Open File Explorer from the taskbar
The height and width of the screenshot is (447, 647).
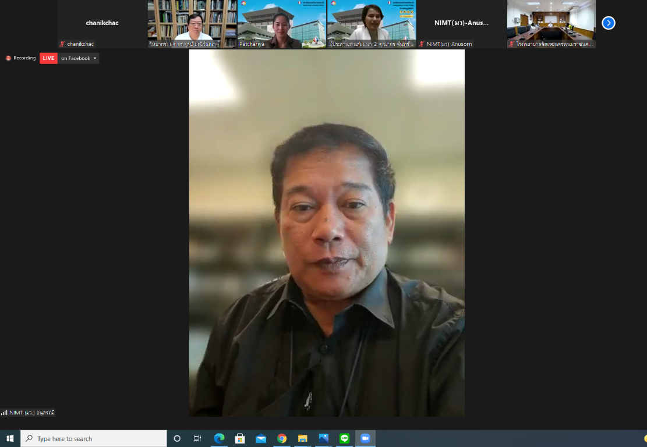pyautogui.click(x=302, y=438)
